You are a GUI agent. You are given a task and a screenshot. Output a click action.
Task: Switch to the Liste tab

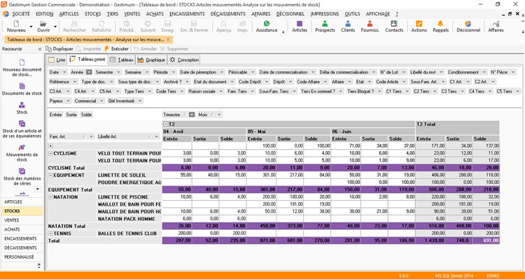pyautogui.click(x=57, y=60)
